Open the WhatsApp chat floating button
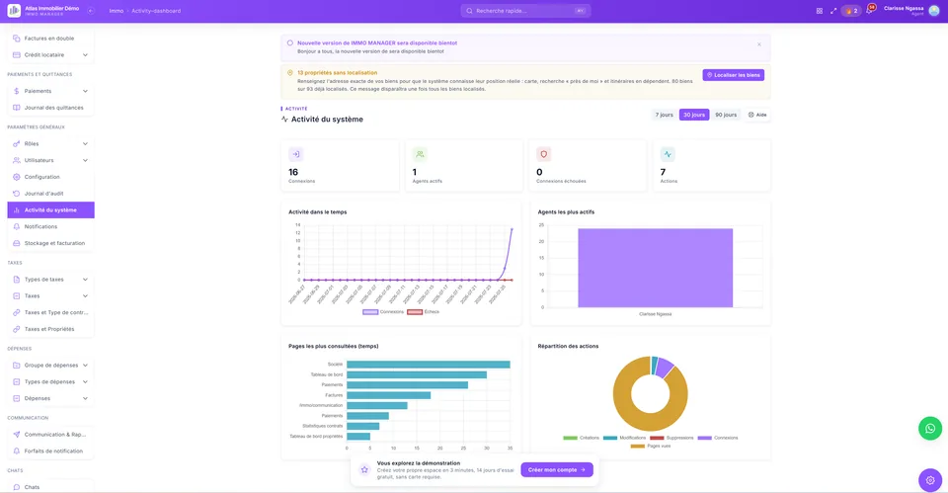This screenshot has width=948, height=493. pos(930,428)
